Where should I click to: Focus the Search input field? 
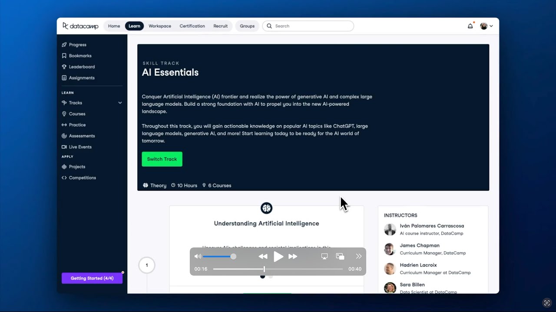click(308, 26)
